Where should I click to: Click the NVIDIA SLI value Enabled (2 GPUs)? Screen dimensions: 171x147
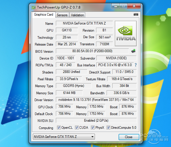[x=96, y=121]
